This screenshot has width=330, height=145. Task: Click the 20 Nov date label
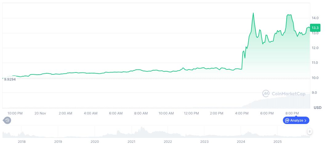click(40, 113)
